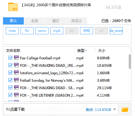Click the 1.66MB size value

(103, 73)
